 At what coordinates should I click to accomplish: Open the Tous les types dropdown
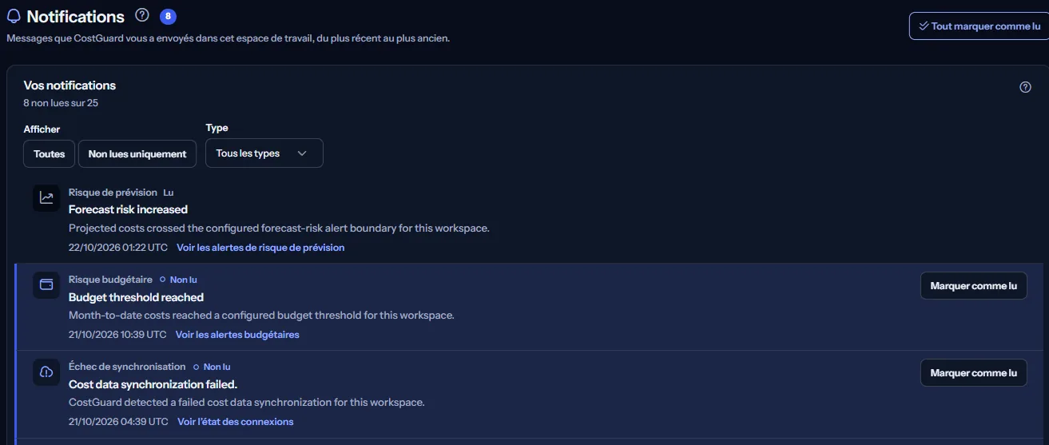[x=264, y=153]
